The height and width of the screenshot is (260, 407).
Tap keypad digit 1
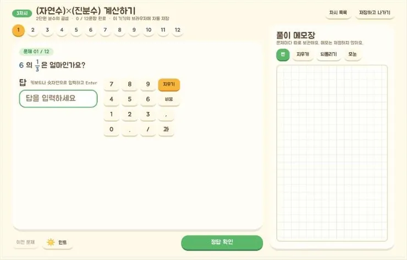point(111,115)
